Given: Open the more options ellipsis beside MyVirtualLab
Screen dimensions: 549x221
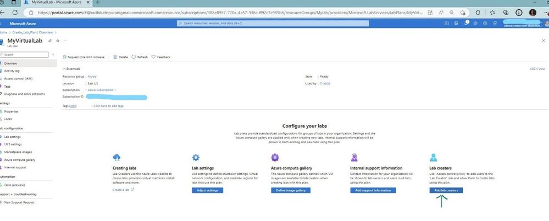Looking at the screenshot, I should pos(65,41).
